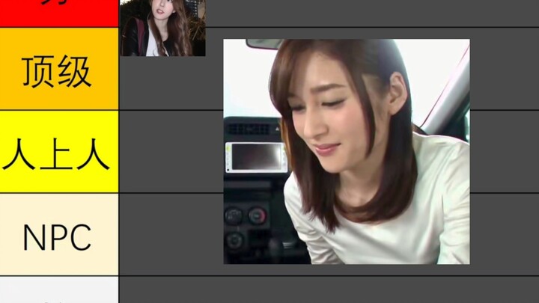This screenshot has height=303, width=539.
Task: Click empty 顶级 row space left of large photo
Action: click(171, 82)
